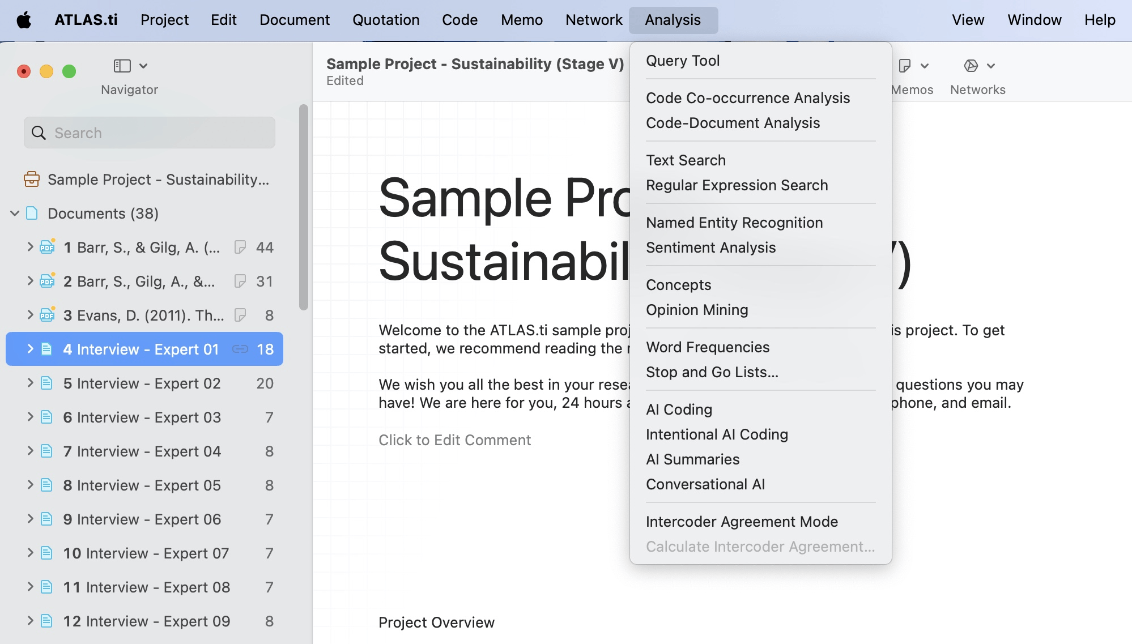Open the Quotation menu
The height and width of the screenshot is (644, 1132).
tap(386, 20)
